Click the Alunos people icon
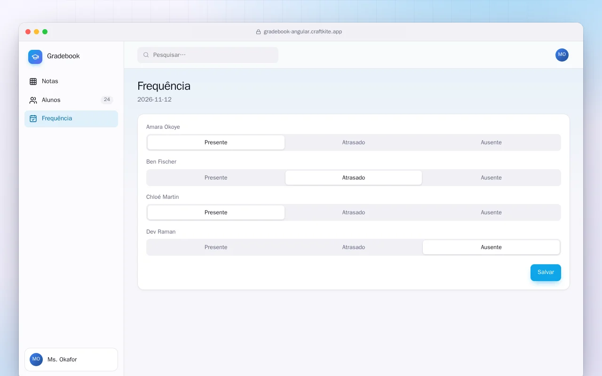Screen dimensions: 602x376 tap(33, 100)
